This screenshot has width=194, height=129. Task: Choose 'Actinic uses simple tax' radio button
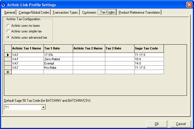pyautogui.click(x=9, y=31)
